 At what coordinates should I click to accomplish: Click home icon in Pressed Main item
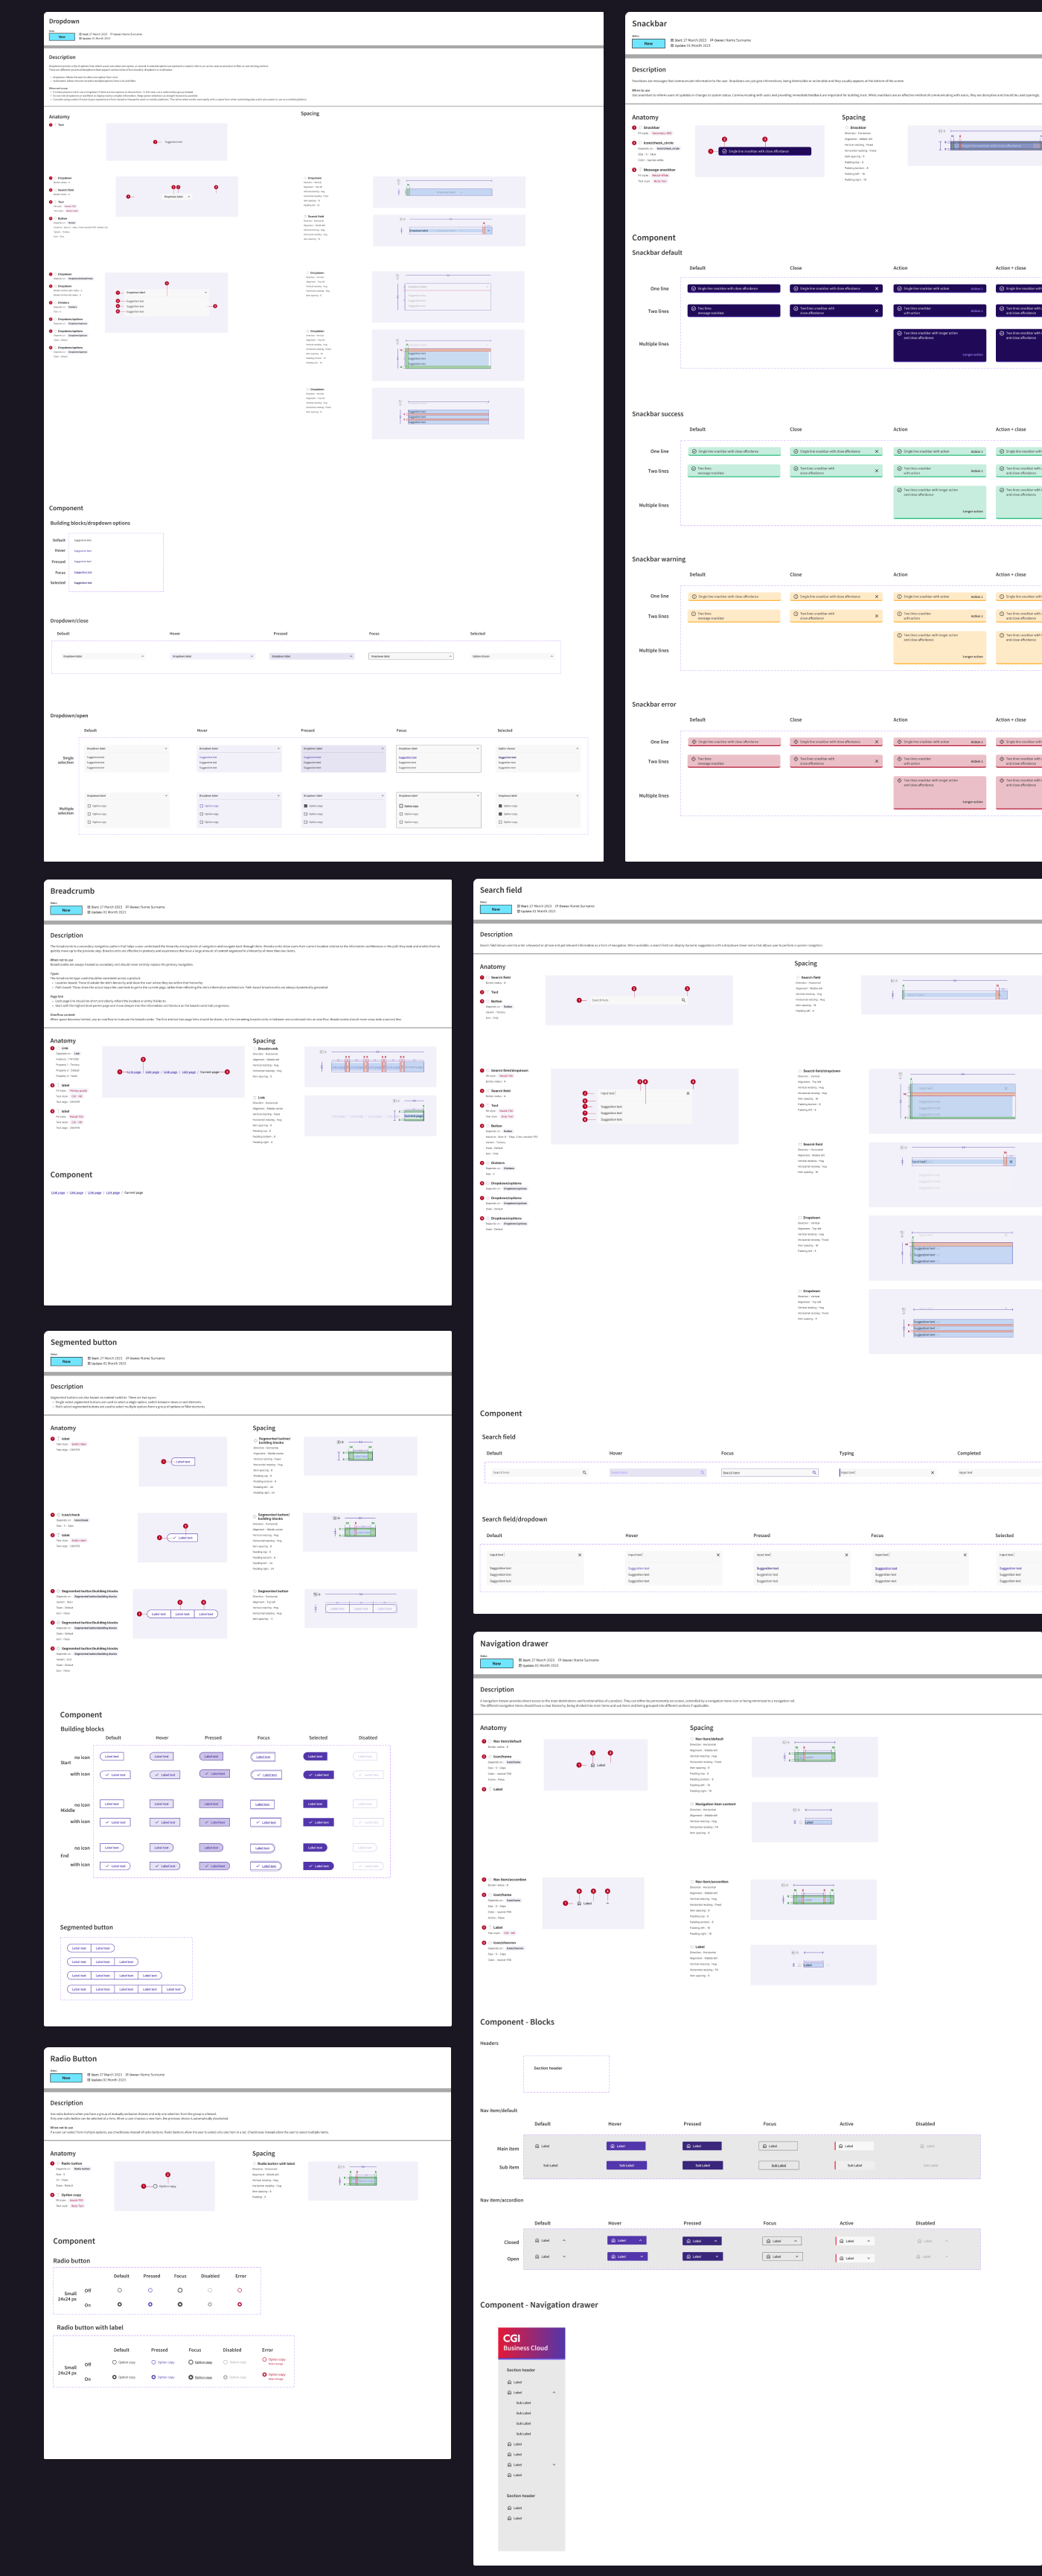point(688,2146)
